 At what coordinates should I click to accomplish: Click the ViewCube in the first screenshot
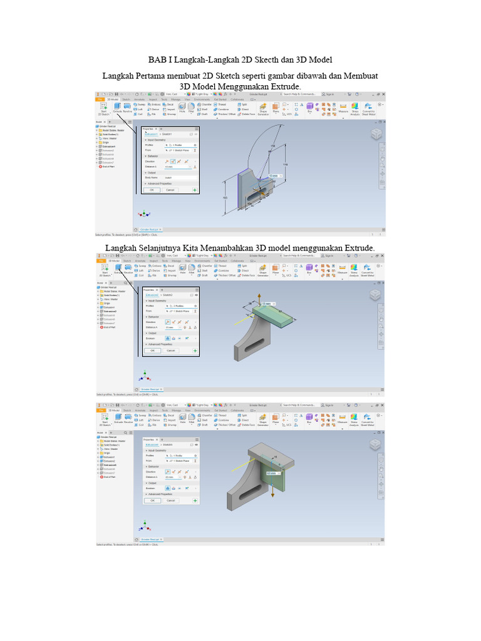coord(376,134)
